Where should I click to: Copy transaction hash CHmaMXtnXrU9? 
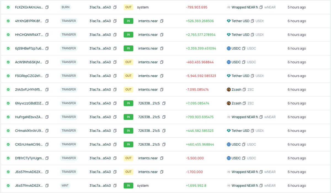point(47,131)
